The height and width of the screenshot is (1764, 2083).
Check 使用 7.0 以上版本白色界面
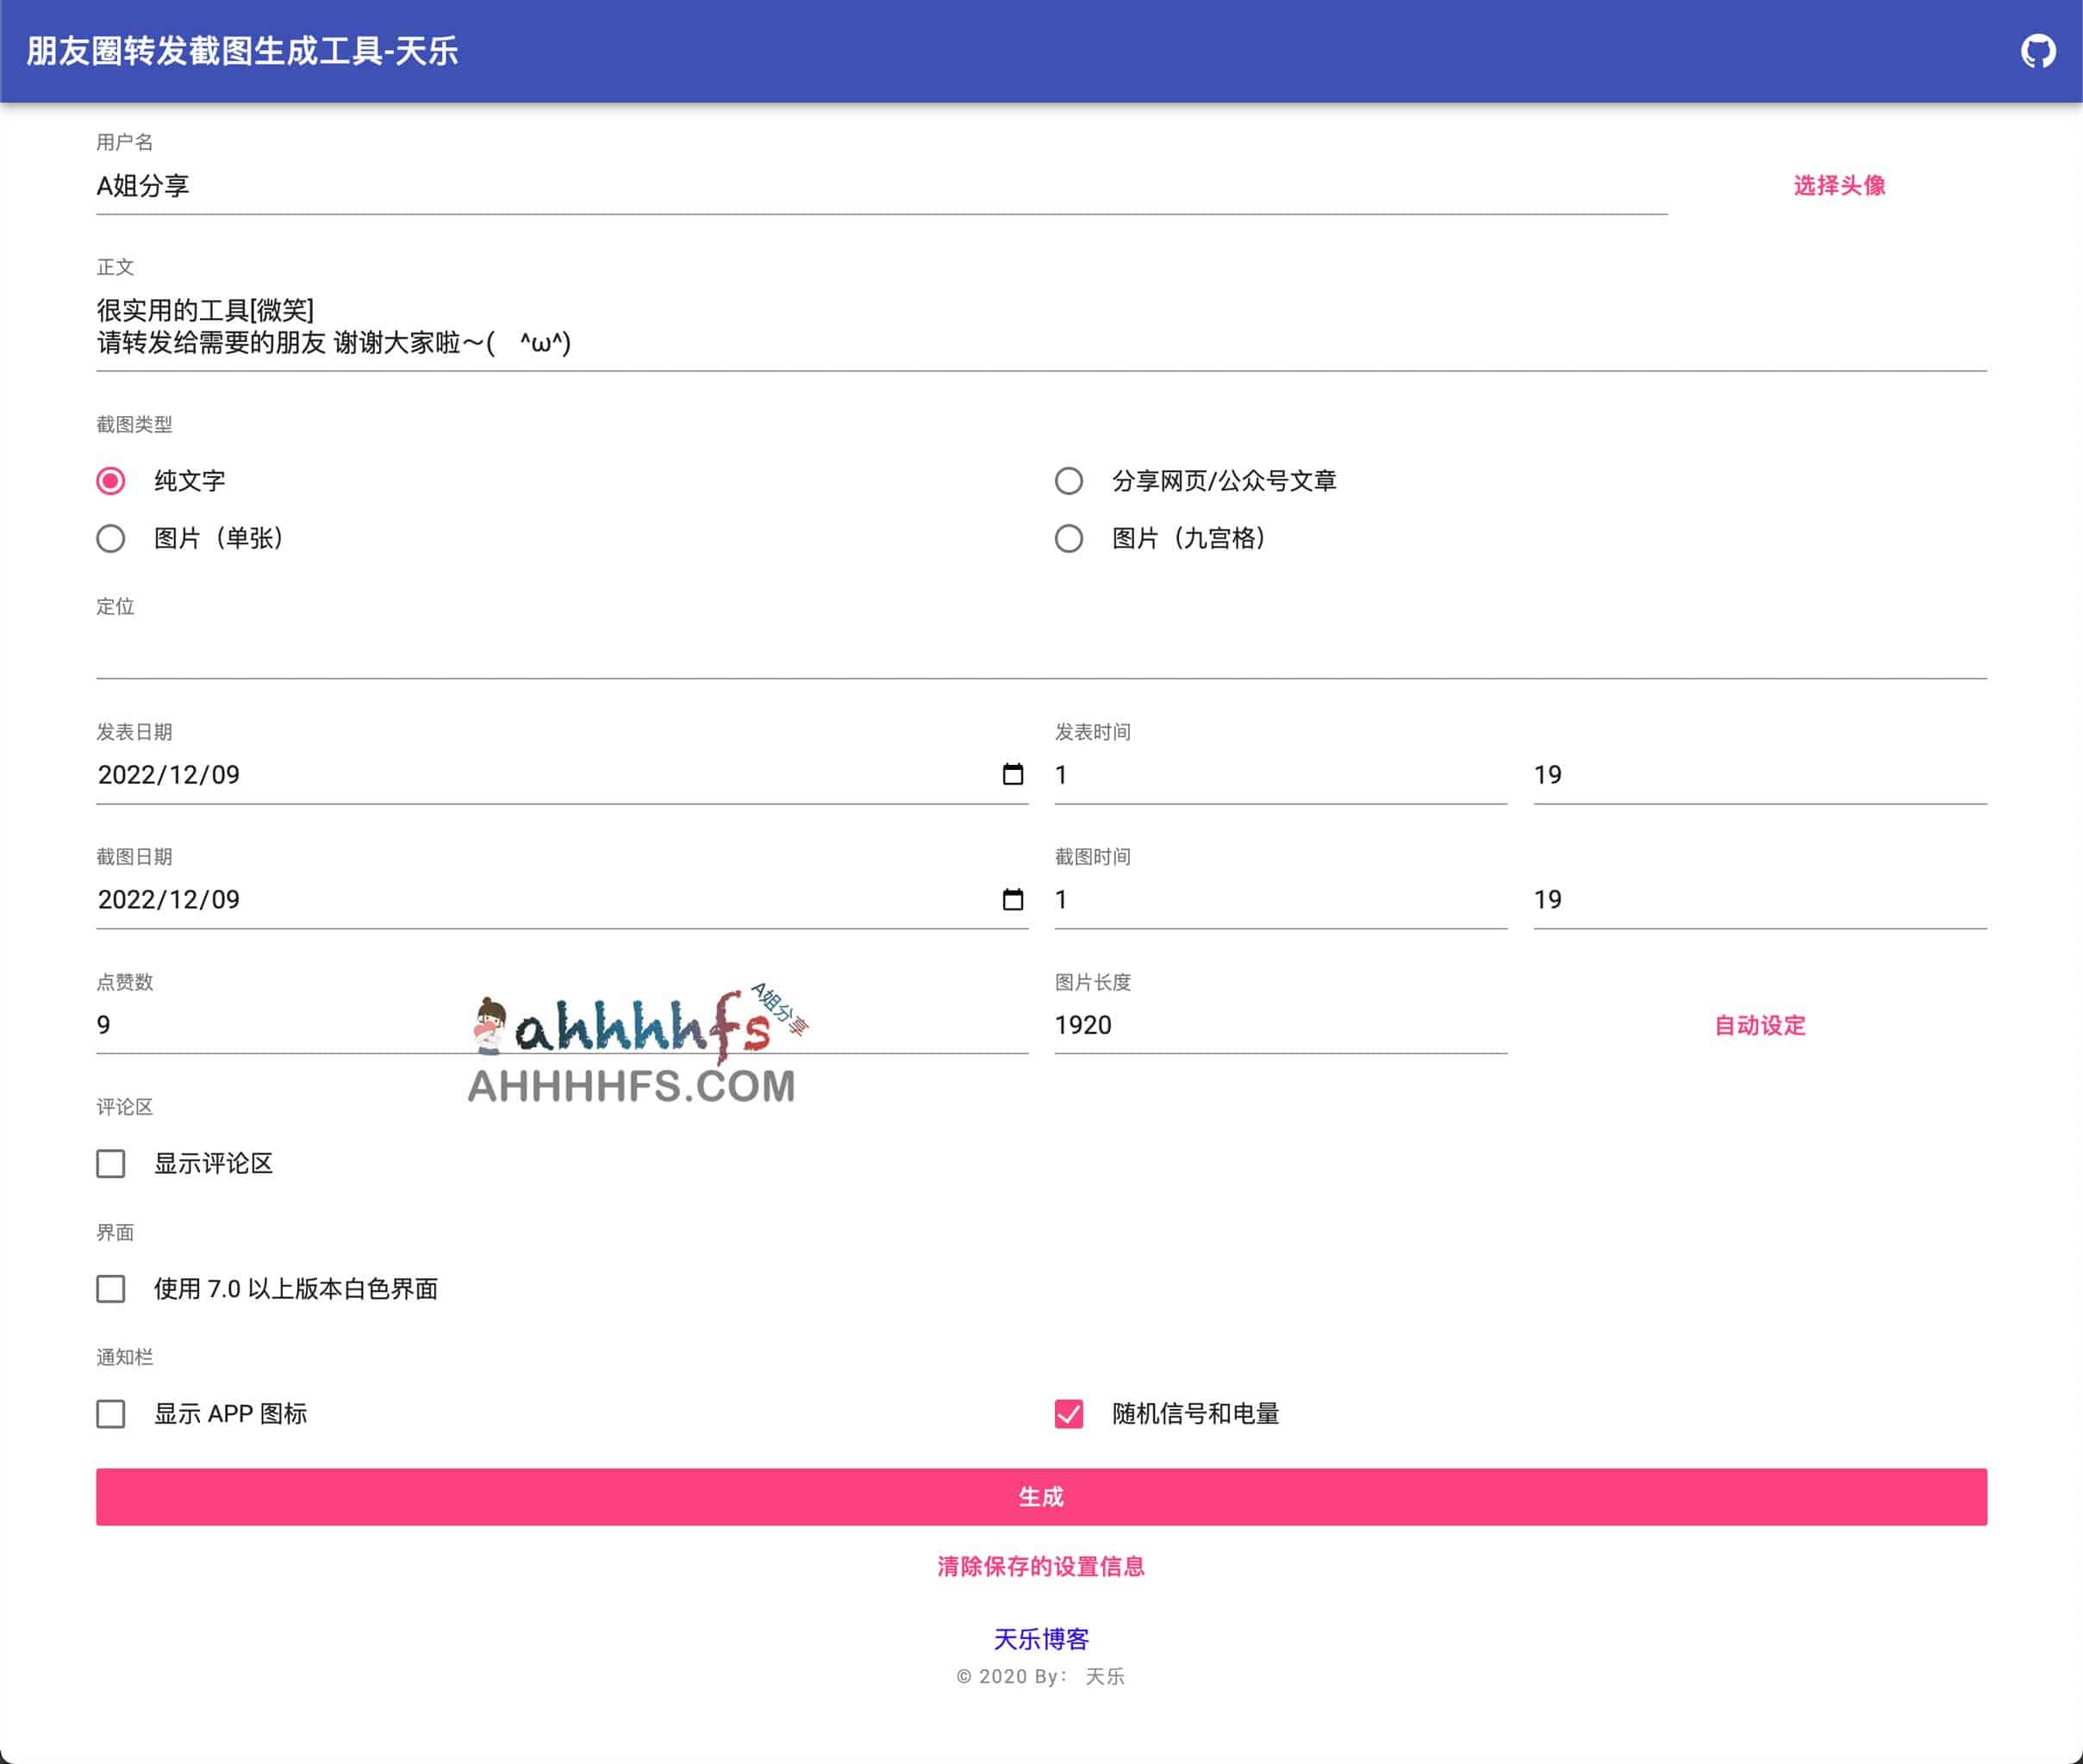coord(110,1290)
